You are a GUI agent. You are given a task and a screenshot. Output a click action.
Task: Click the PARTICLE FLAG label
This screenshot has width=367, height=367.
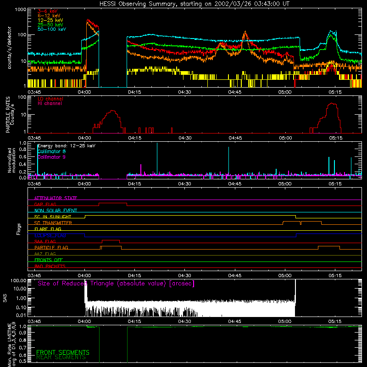click(51, 247)
